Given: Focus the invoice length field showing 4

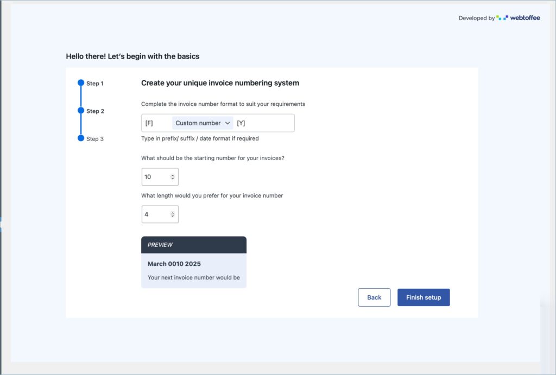Looking at the screenshot, I should coord(160,214).
